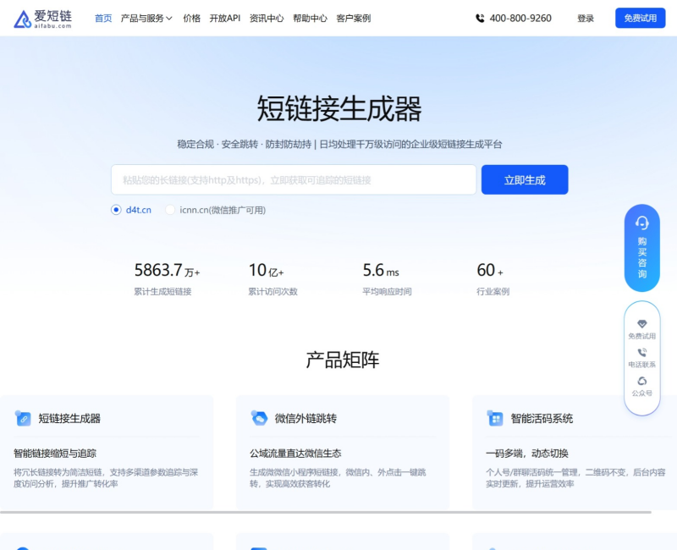Viewport: 677px width, 550px height.
Task: Click the long link input field
Action: [294, 179]
